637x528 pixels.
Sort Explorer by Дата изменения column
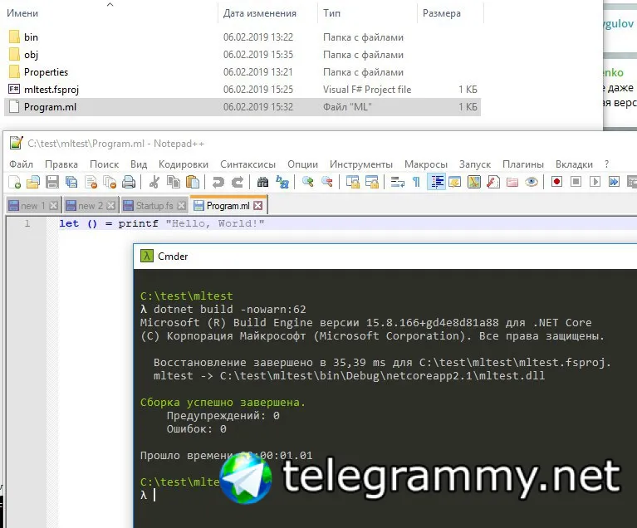[x=260, y=13]
